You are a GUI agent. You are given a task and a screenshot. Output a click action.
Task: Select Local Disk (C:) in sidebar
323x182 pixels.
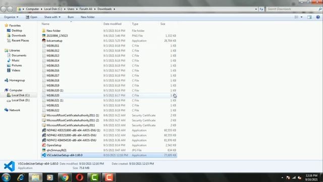(21, 95)
